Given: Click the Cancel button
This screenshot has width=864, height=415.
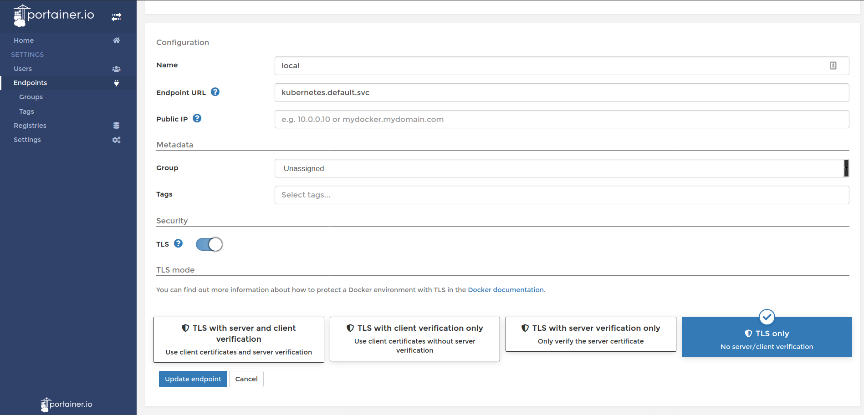Looking at the screenshot, I should [246, 379].
